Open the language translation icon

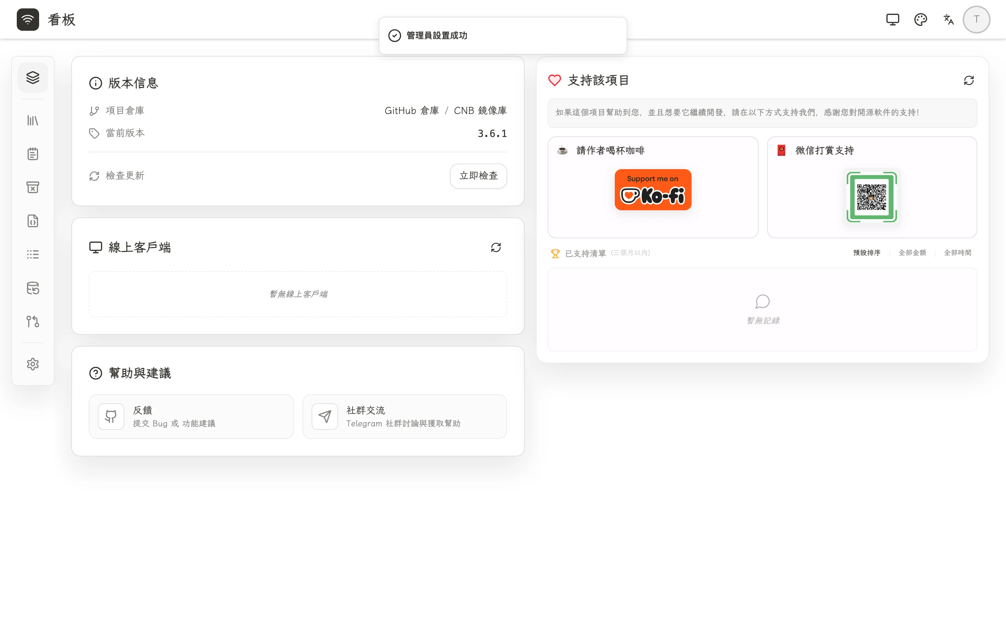(948, 20)
